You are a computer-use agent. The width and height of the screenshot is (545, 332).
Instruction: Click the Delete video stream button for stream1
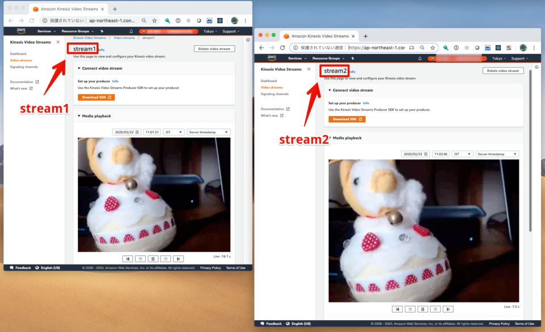[x=214, y=49]
